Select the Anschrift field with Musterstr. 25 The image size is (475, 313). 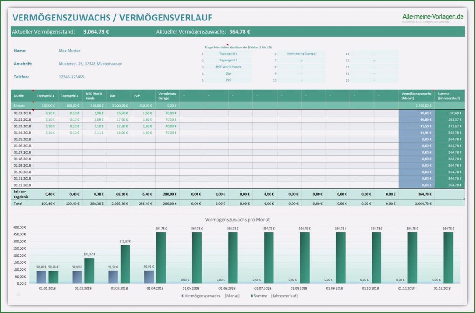click(90, 64)
